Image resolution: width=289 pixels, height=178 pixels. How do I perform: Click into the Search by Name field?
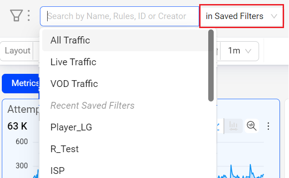click(x=119, y=16)
